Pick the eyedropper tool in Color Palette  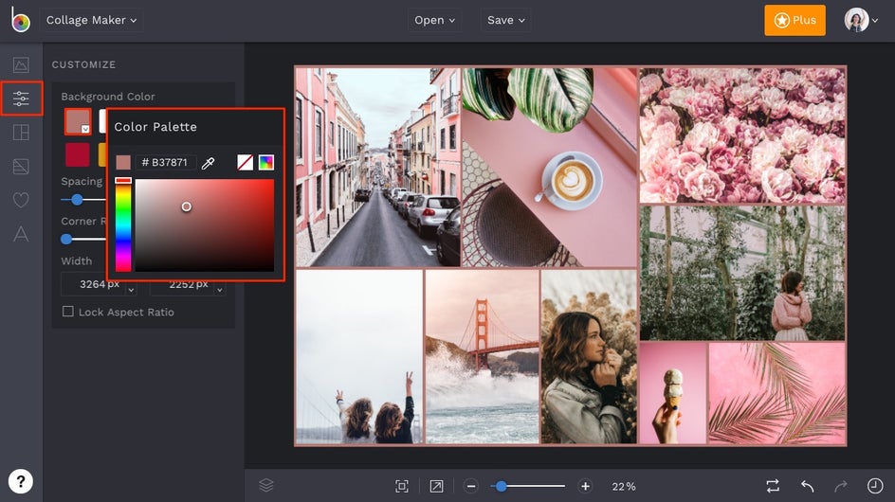[x=209, y=163]
